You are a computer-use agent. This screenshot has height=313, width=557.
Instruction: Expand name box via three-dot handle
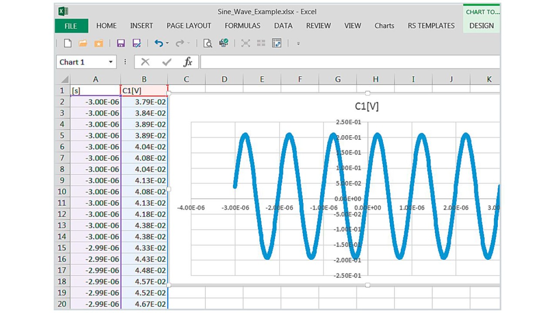pos(125,62)
